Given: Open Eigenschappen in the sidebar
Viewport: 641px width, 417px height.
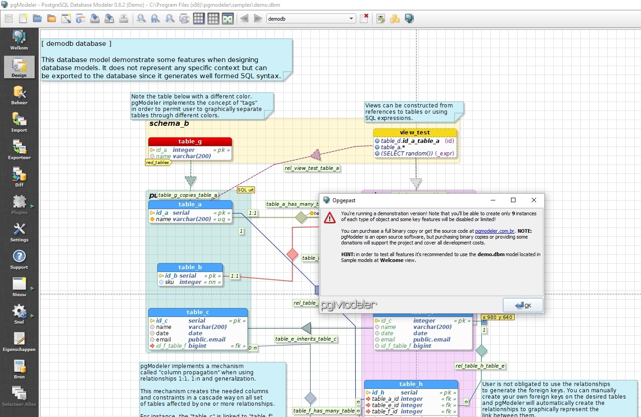Looking at the screenshot, I should (x=19, y=342).
